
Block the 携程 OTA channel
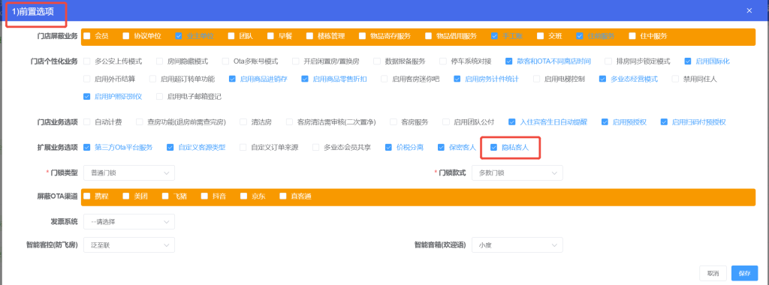87,196
